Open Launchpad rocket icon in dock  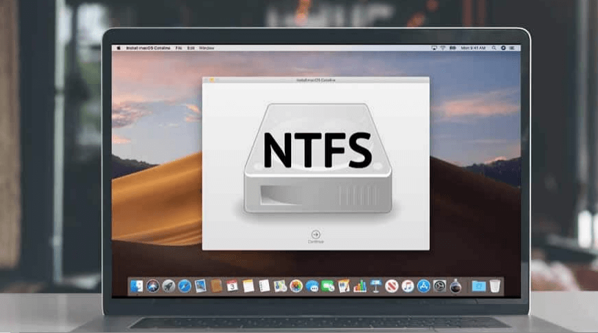tap(168, 285)
